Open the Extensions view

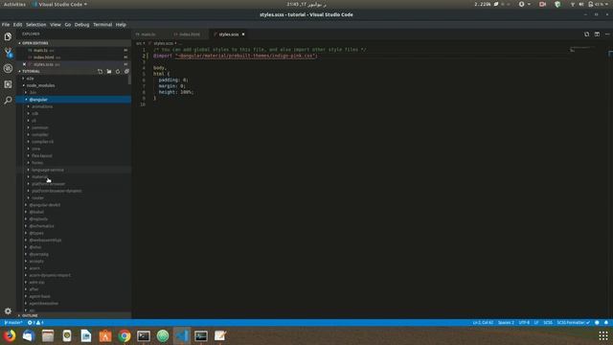8,84
